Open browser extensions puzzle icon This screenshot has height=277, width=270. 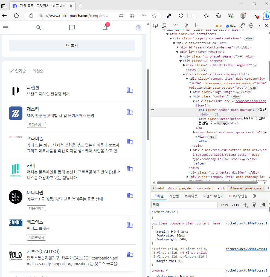coord(181,16)
